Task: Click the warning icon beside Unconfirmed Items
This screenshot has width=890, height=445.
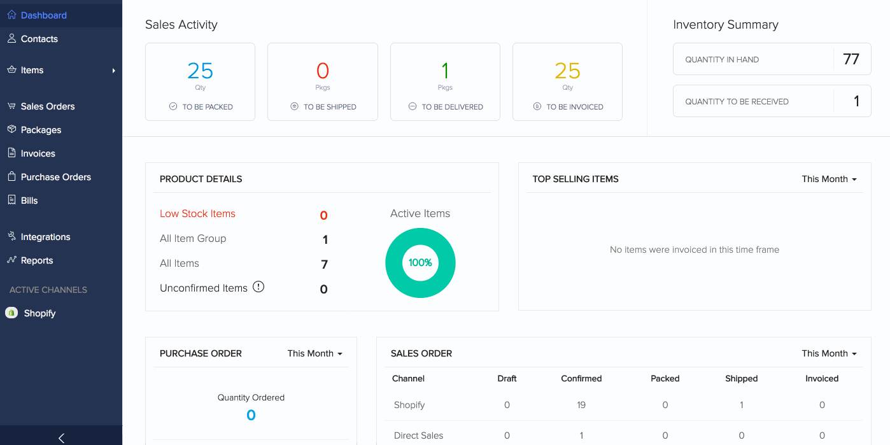Action: (x=258, y=286)
